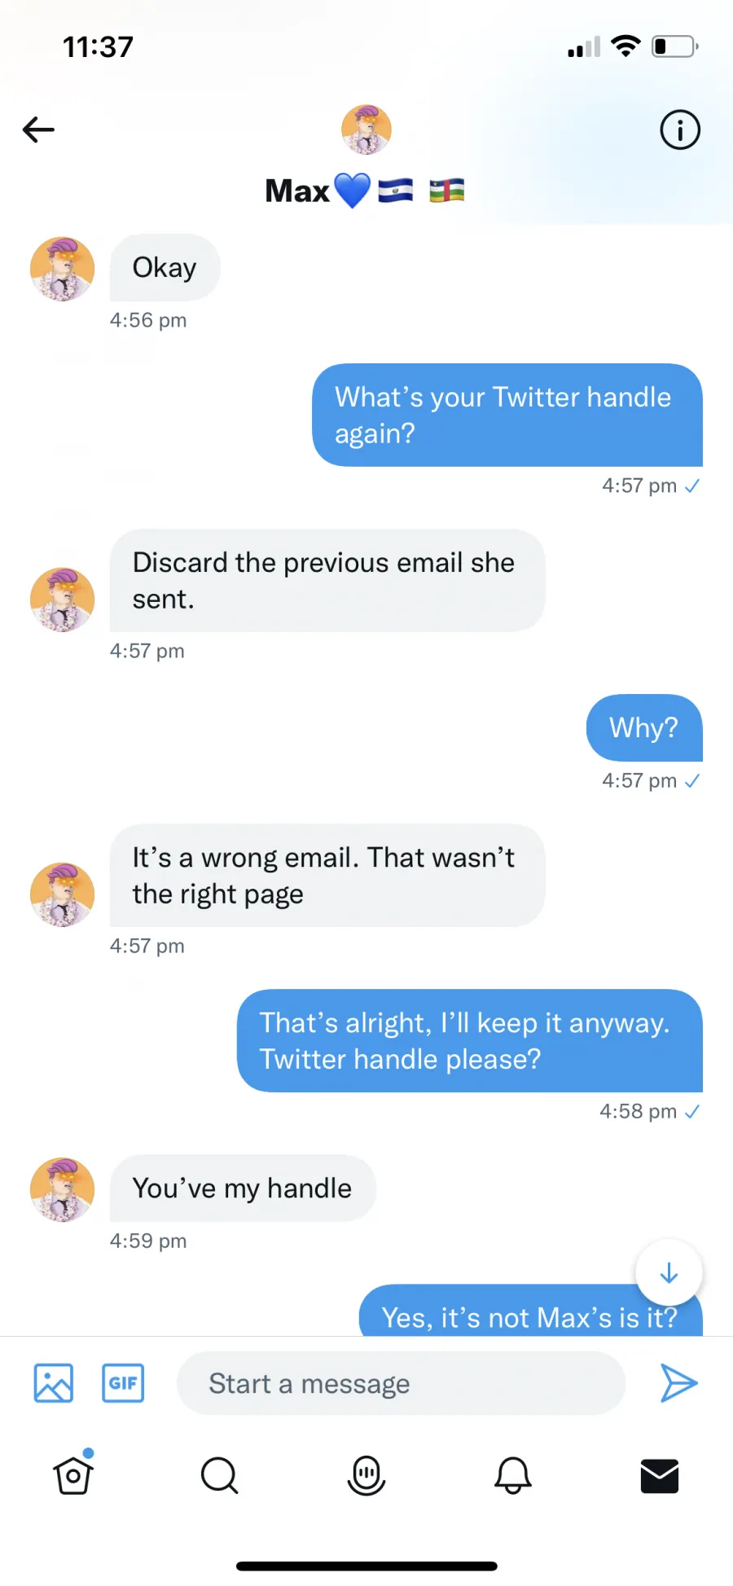Open the Notifications bell tab
This screenshot has width=733, height=1586.
pyautogui.click(x=513, y=1475)
